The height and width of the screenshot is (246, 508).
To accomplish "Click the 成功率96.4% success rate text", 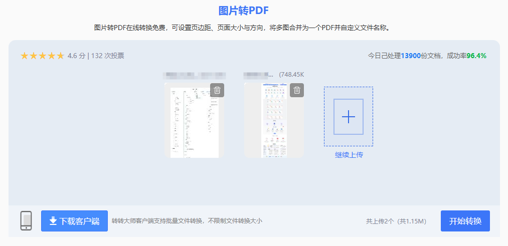I will tap(467, 56).
